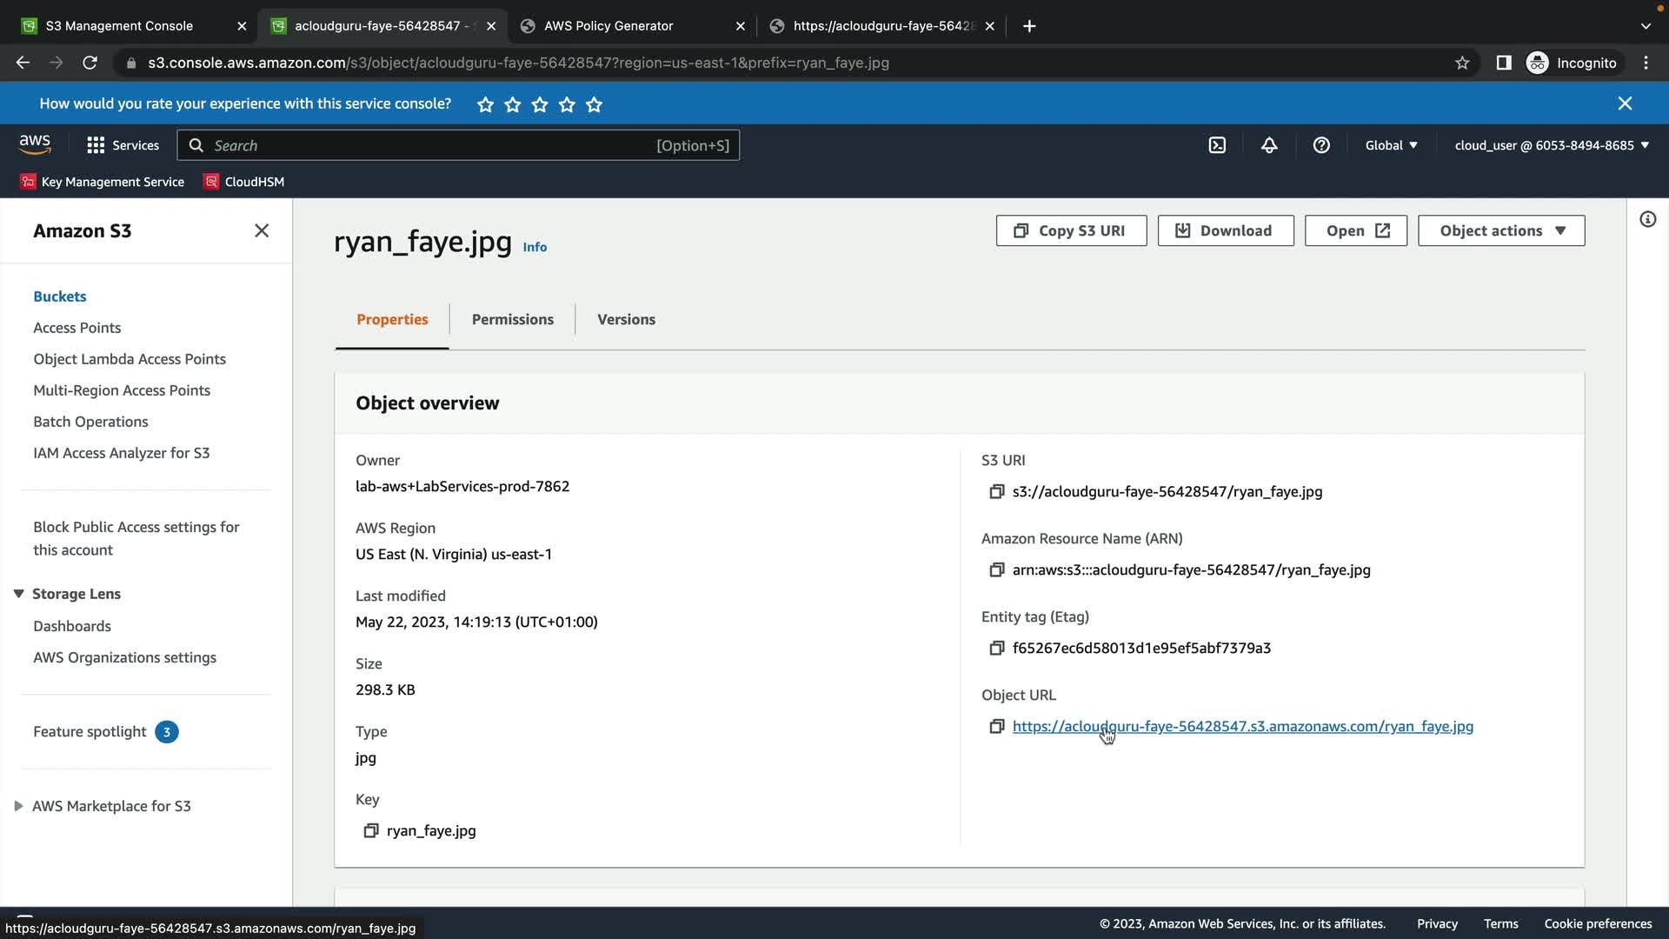Click the Download button

tap(1225, 230)
